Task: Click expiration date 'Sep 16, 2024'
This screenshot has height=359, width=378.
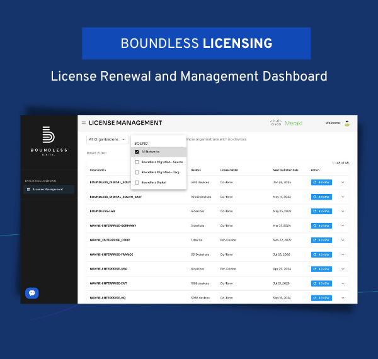Action: [282, 298]
